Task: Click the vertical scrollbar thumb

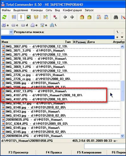Action: click(x=122, y=91)
